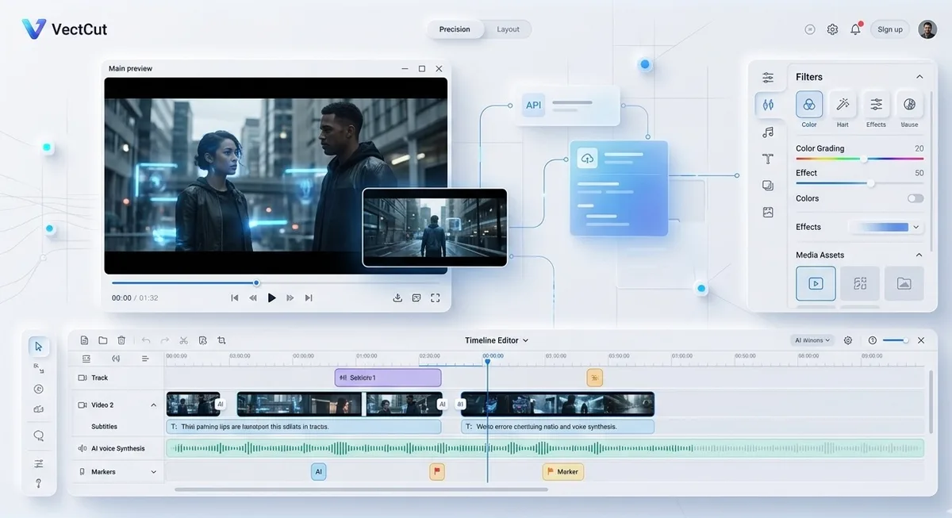The height and width of the screenshot is (518, 952).
Task: Skip to the start of preview
Action: 234,297
